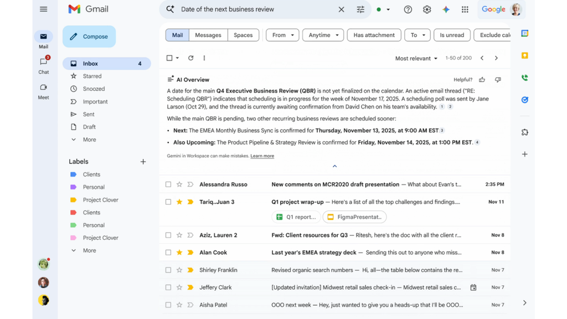This screenshot has height=319, width=567.
Task: Tick the checkbox for Aisha Patel email
Action: click(x=168, y=305)
